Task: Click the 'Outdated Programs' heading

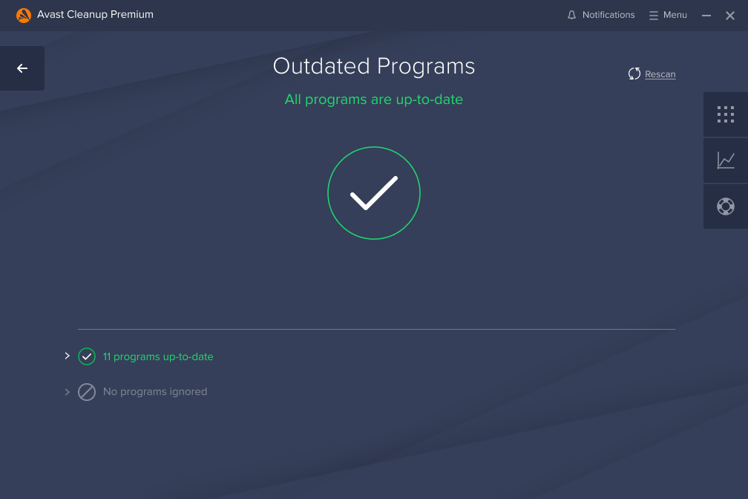Action: 374,66
